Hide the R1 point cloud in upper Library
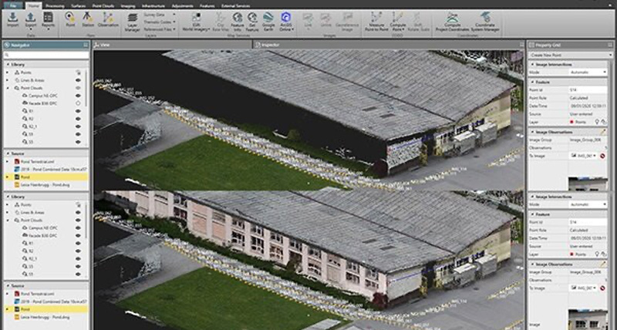 coord(79,110)
